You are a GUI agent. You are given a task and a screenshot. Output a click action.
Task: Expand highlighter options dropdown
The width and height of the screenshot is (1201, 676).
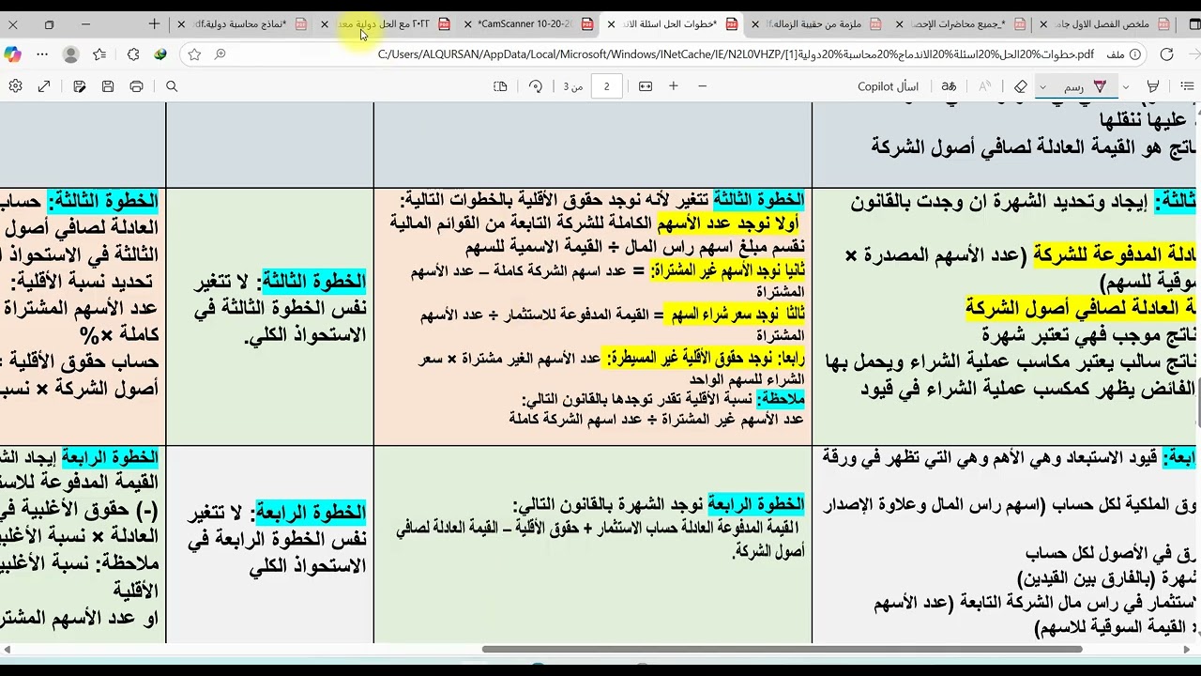1126,86
